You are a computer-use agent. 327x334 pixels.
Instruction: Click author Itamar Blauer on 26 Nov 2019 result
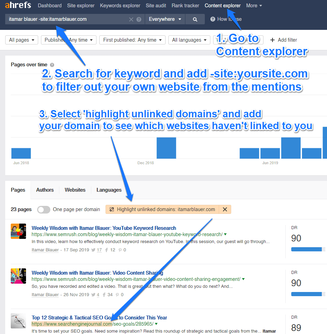click(45, 294)
